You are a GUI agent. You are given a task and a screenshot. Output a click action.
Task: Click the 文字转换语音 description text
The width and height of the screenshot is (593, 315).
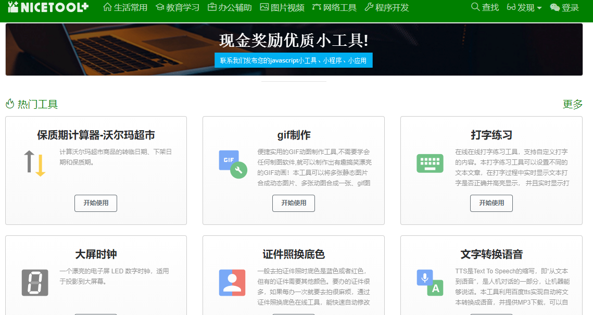tap(512, 287)
